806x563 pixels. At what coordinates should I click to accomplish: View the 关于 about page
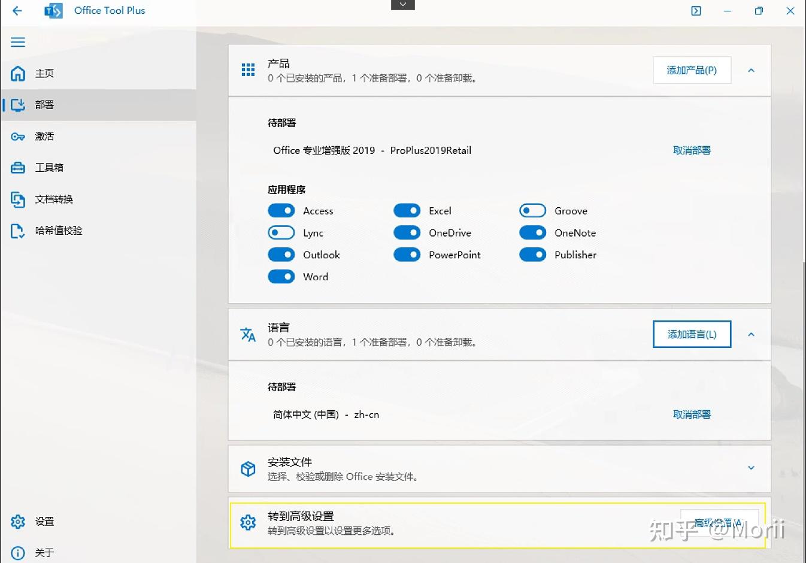[44, 552]
